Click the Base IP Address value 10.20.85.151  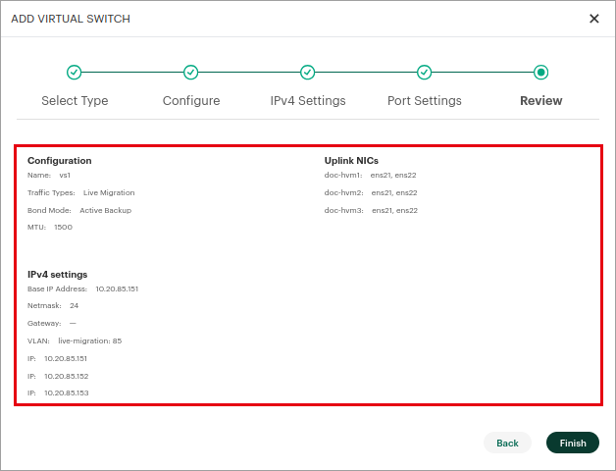[117, 288]
